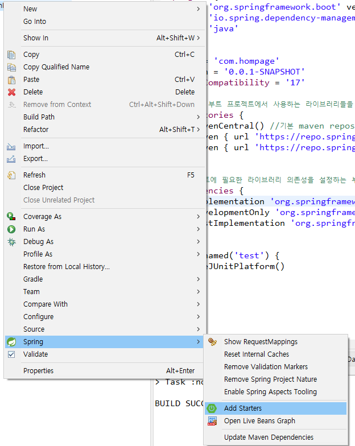Click '0.0.1-SNAPSHOT' version string
This screenshot has height=446, width=355.
(264, 72)
